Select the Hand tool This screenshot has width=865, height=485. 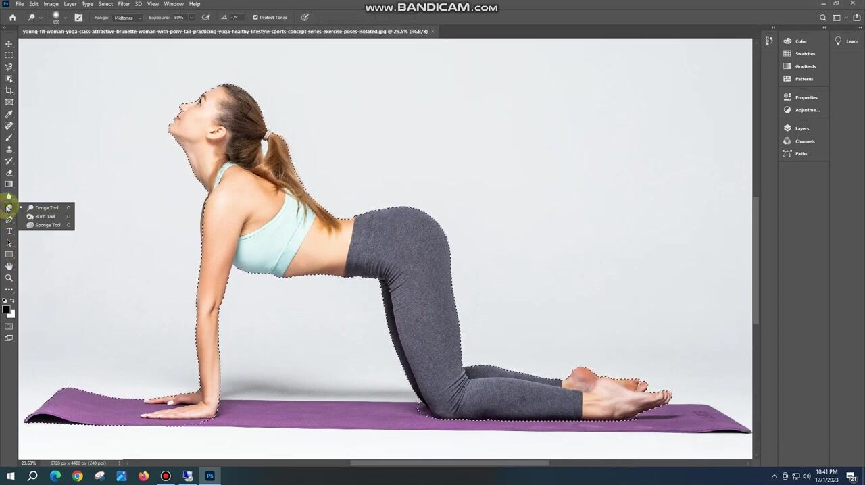[x=9, y=266]
